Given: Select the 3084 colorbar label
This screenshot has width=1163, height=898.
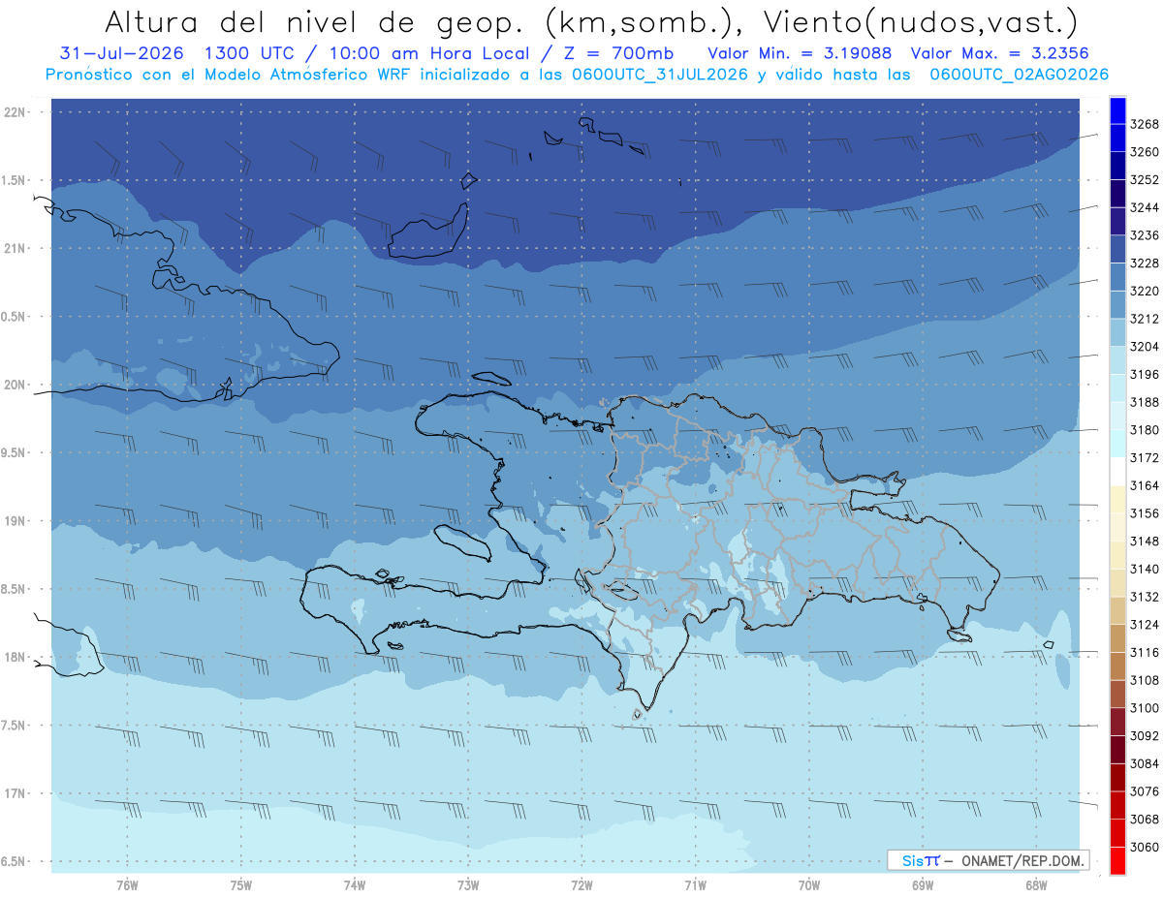Looking at the screenshot, I should click(x=1145, y=763).
